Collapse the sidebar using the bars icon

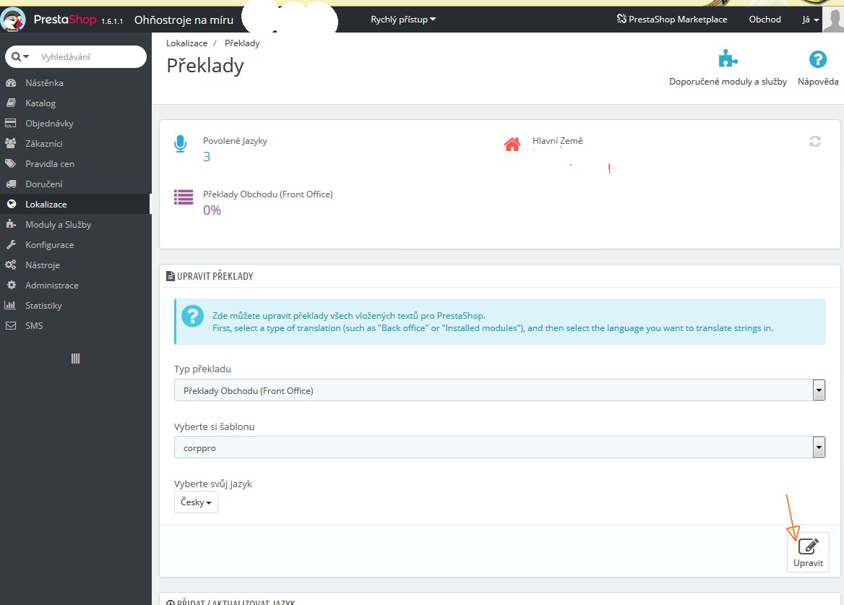[x=75, y=359]
